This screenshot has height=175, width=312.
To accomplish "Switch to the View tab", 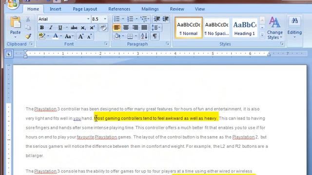I will (200, 9).
